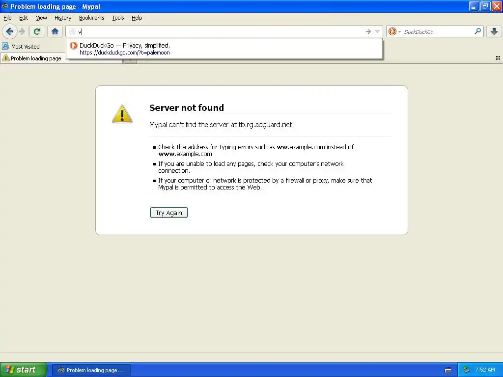Open the Edit menu
The height and width of the screenshot is (377, 503).
pyautogui.click(x=24, y=18)
